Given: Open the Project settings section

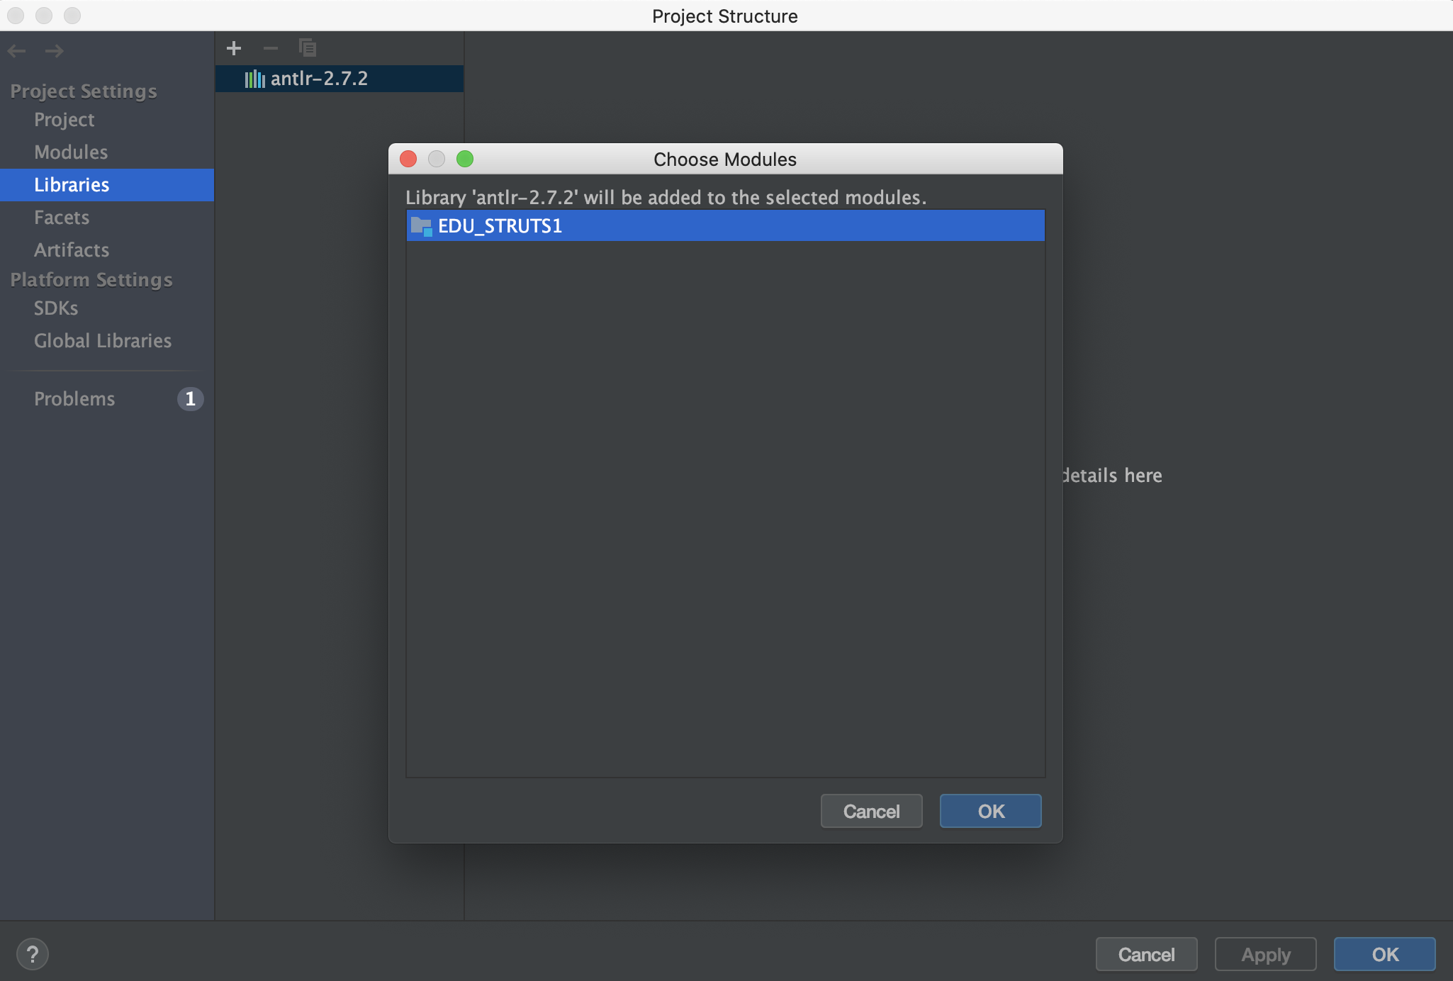Looking at the screenshot, I should 64,120.
